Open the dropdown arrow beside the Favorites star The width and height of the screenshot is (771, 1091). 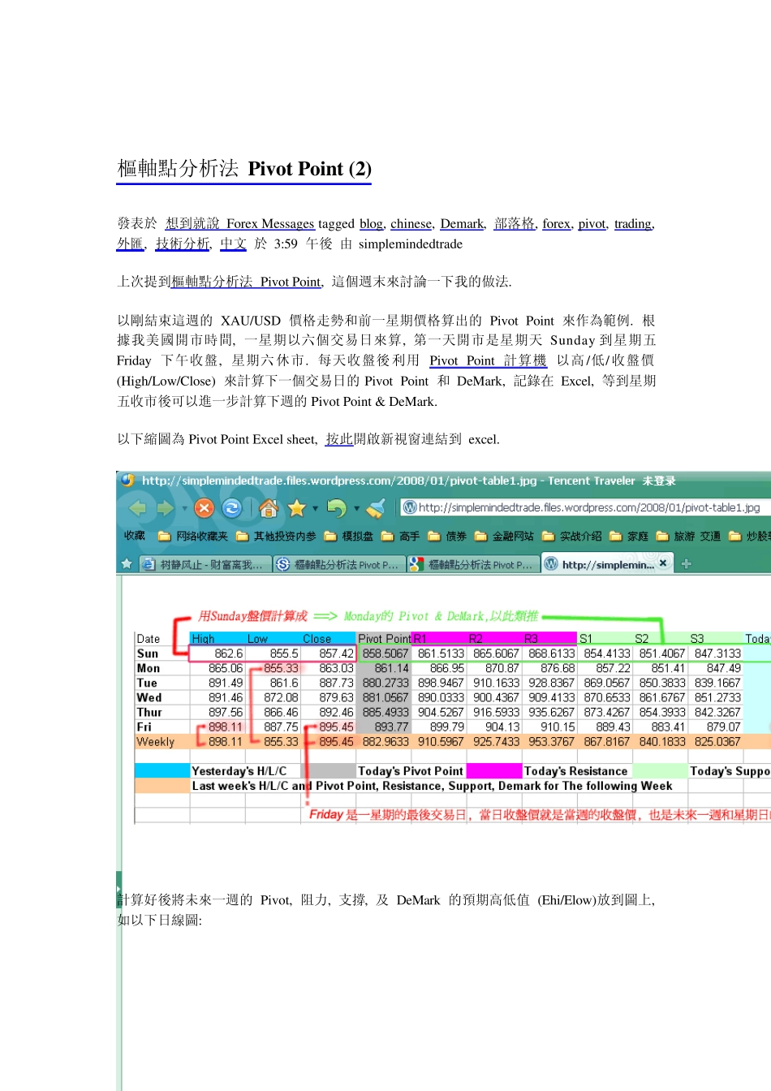tap(317, 509)
